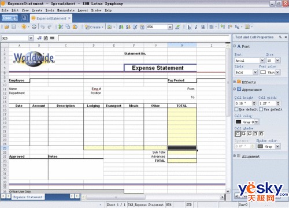
Task: Click the Save disk icon
Action: click(x=14, y=27)
